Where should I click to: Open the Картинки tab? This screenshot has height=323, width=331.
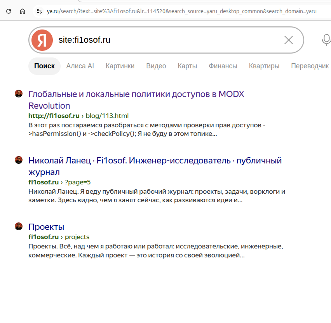tap(120, 66)
